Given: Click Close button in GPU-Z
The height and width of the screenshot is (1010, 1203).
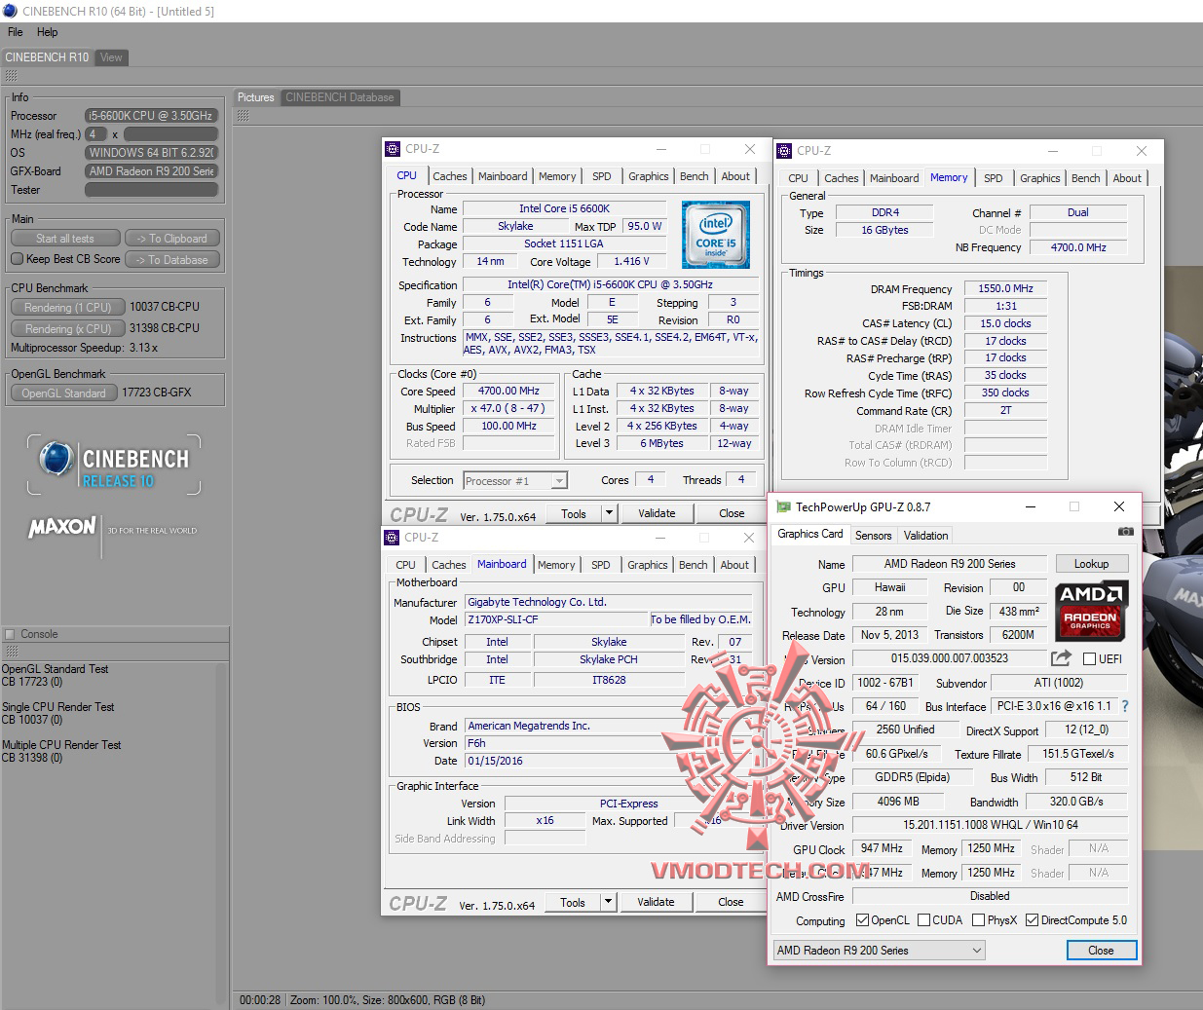Looking at the screenshot, I should point(1101,951).
